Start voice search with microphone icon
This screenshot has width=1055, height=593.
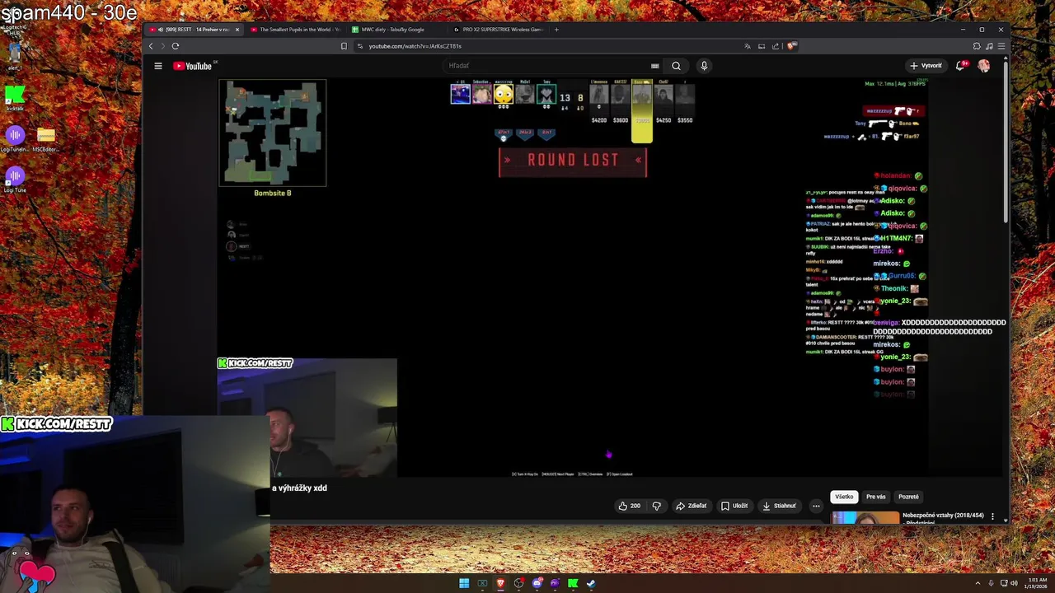tap(704, 66)
